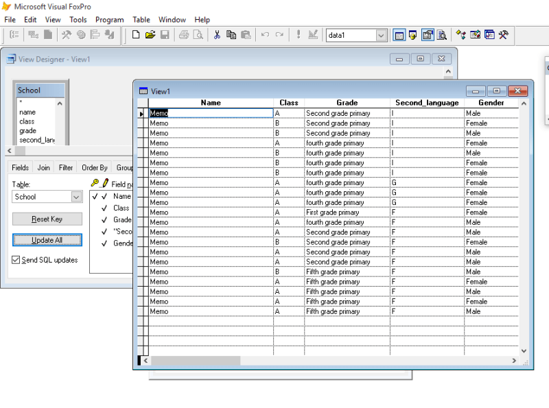Switch to the Order By tab
This screenshot has width=549, height=408.
pos(95,167)
